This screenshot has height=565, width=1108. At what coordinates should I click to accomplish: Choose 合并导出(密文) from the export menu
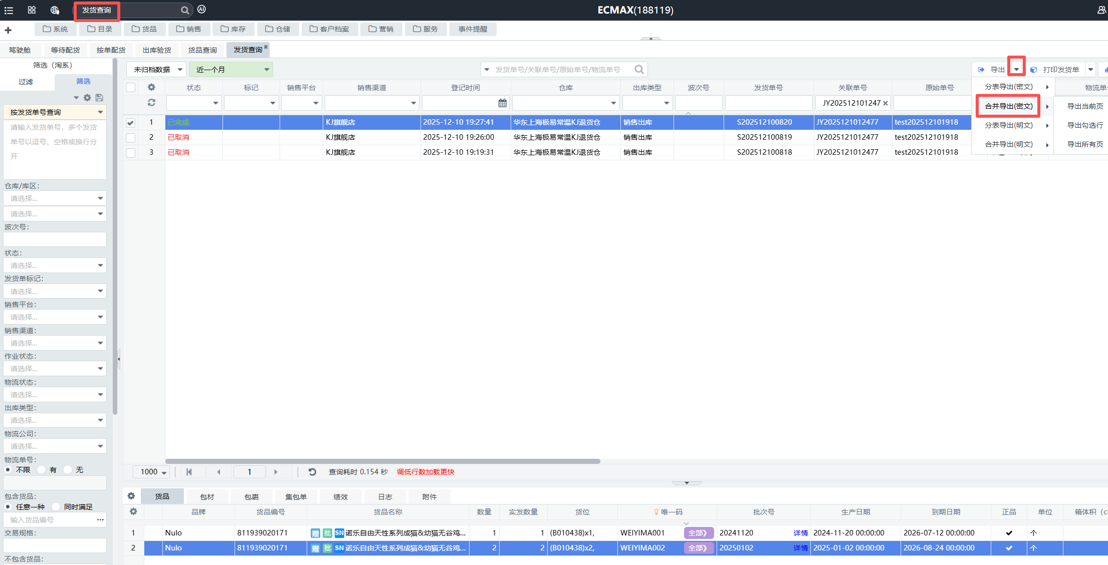(x=1008, y=106)
